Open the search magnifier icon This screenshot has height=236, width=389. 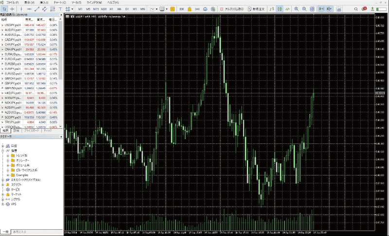pyautogui.click(x=356, y=9)
